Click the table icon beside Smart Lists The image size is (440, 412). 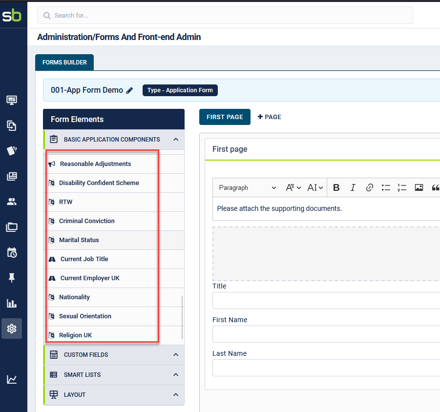tap(54, 375)
